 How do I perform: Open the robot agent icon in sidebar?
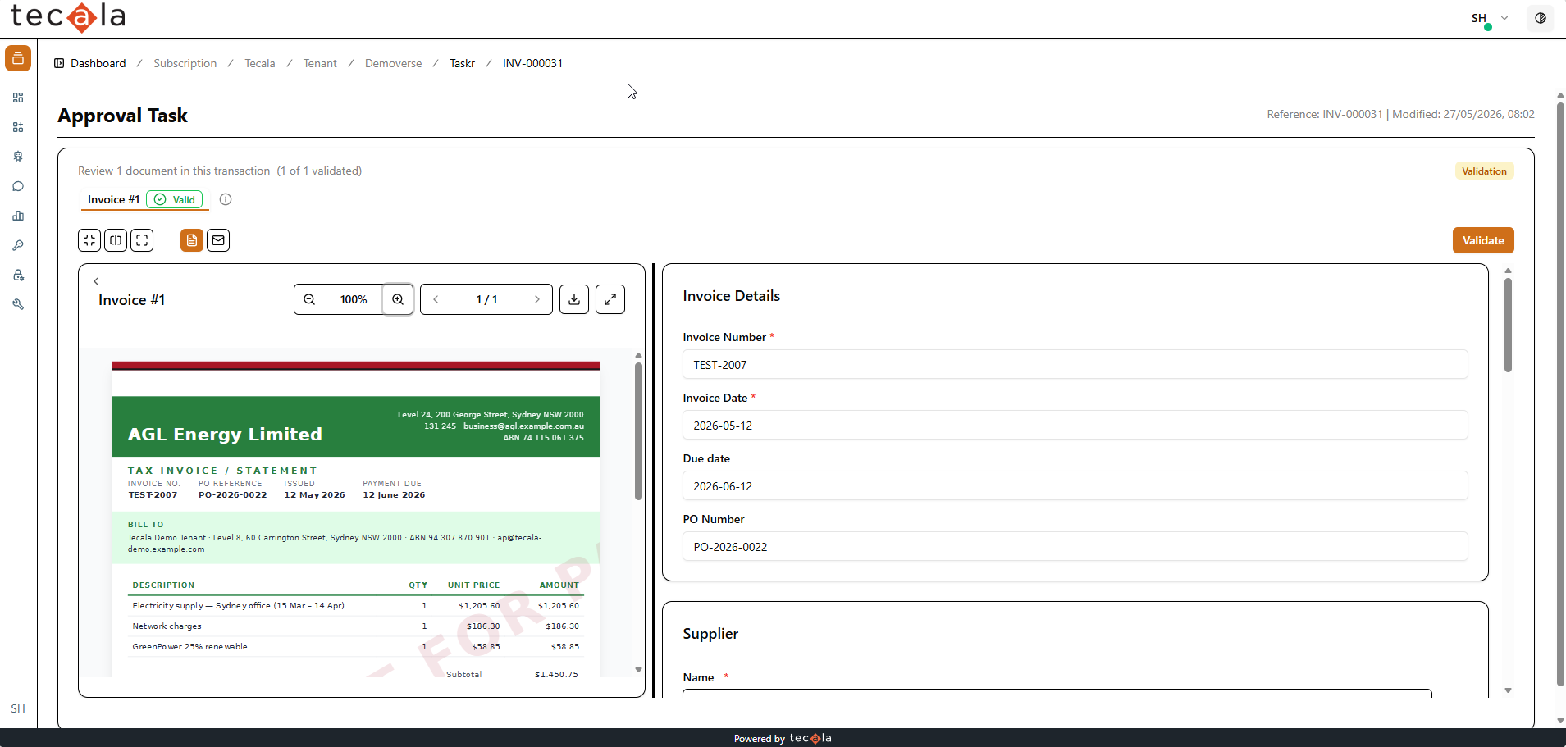tap(18, 157)
